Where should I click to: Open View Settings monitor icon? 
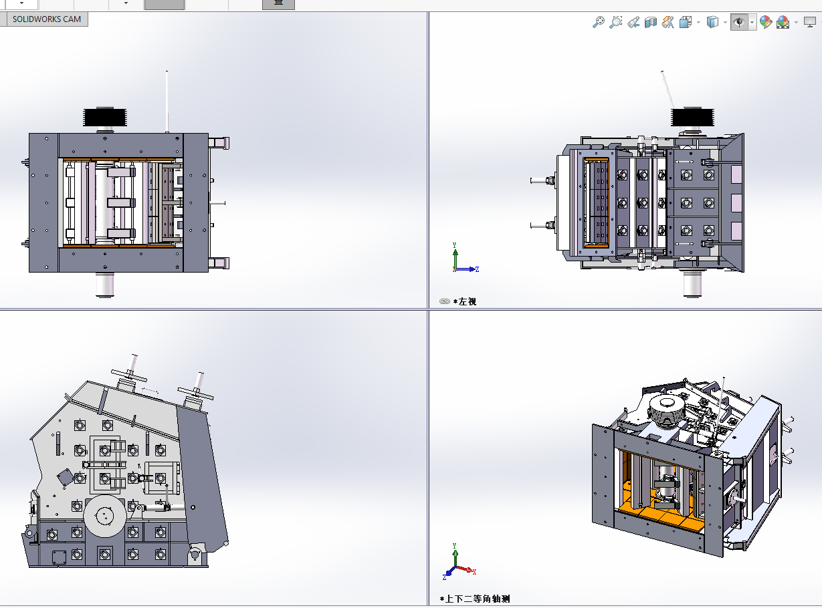tap(810, 22)
